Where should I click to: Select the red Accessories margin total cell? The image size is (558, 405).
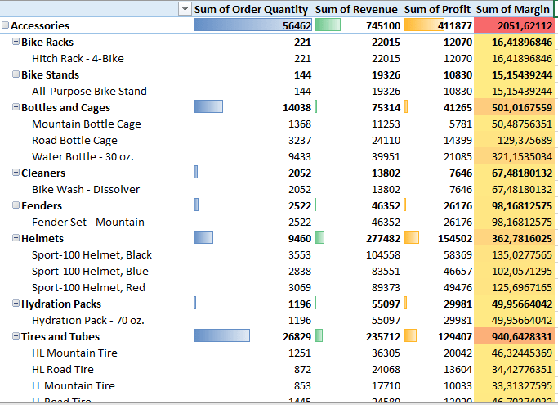(x=516, y=25)
